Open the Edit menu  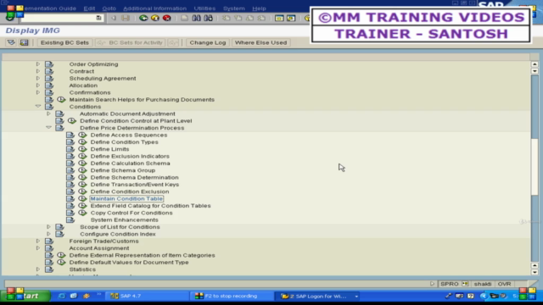89,8
